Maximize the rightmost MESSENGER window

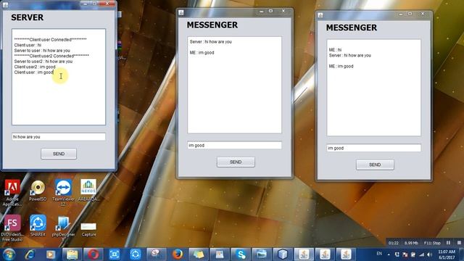(x=410, y=14)
